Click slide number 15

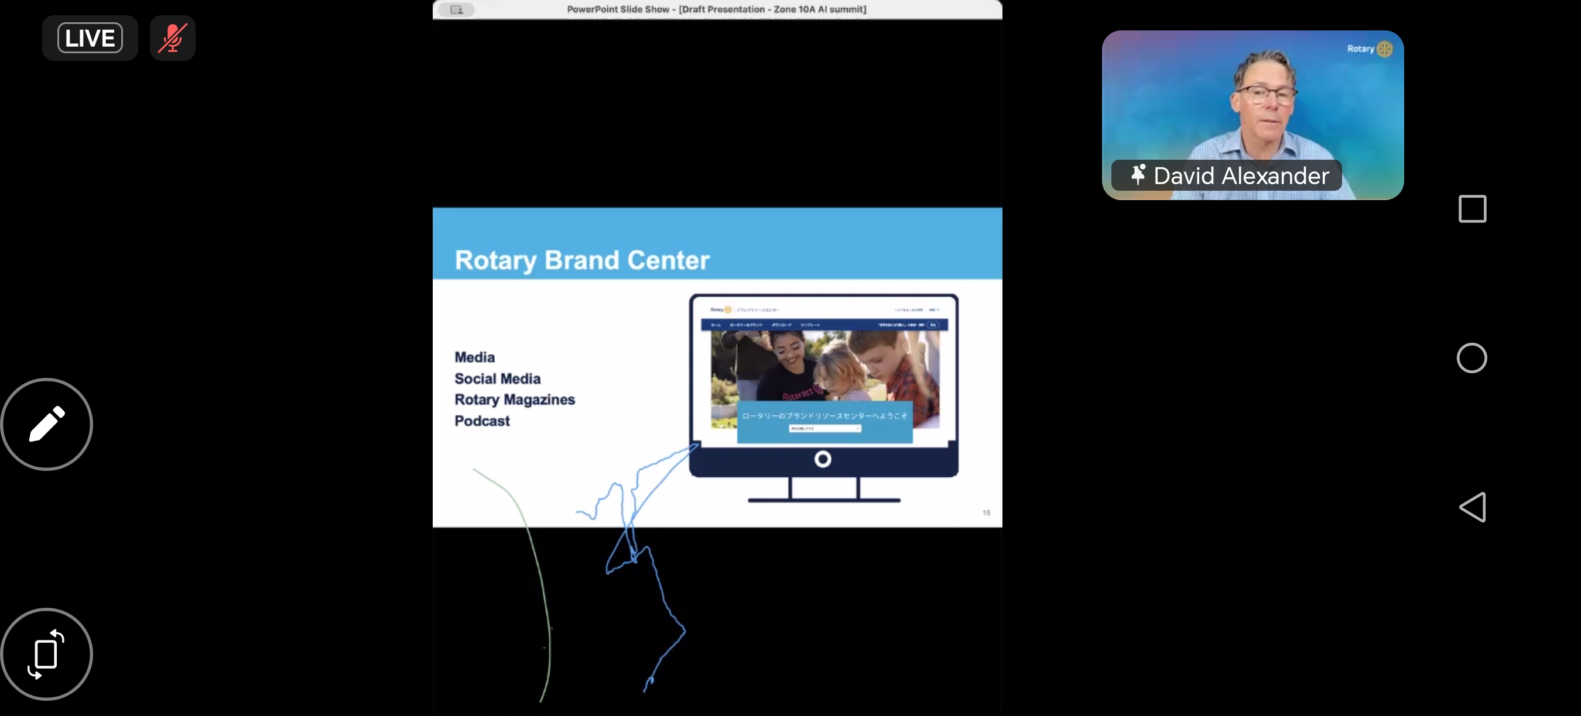click(985, 512)
